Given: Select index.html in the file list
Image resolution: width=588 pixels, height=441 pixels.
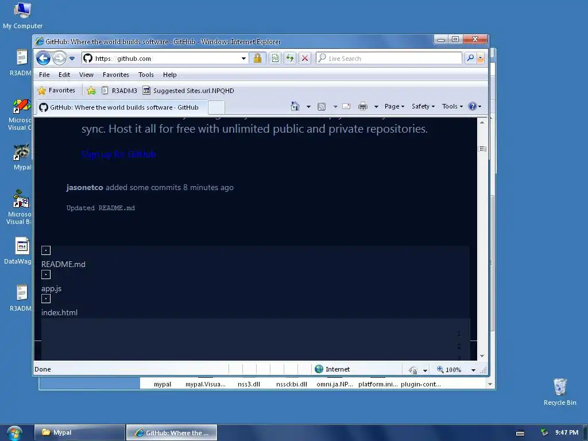Looking at the screenshot, I should pyautogui.click(x=59, y=313).
